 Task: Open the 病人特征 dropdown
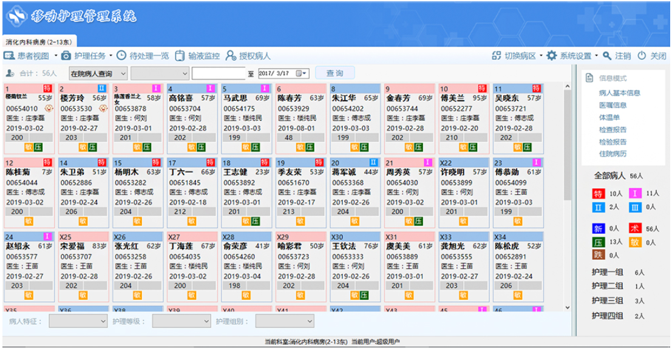point(78,321)
